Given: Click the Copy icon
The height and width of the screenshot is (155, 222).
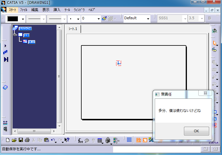Looking at the screenshot, I should pyautogui.click(x=40, y=140).
